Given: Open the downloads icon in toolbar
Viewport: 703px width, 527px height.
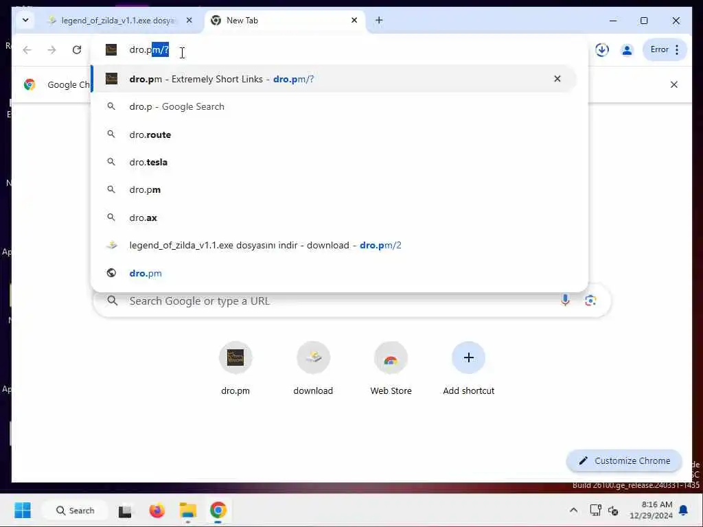Looking at the screenshot, I should coord(601,49).
